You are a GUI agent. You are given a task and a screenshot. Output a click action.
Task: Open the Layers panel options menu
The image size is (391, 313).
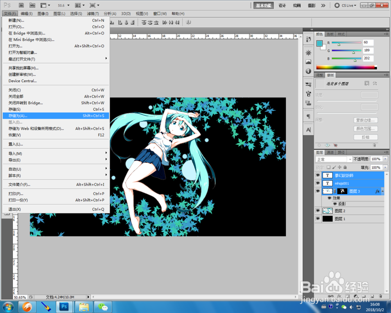386,152
